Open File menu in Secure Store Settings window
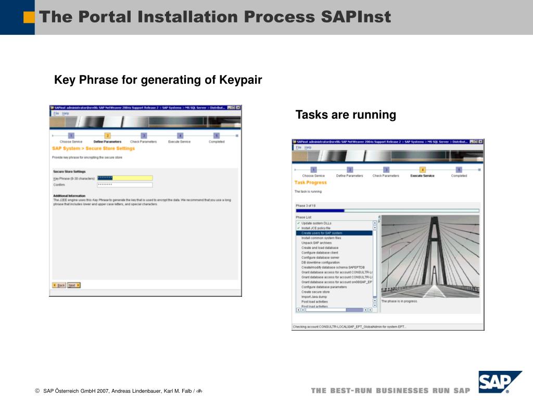 pyautogui.click(x=56, y=113)
